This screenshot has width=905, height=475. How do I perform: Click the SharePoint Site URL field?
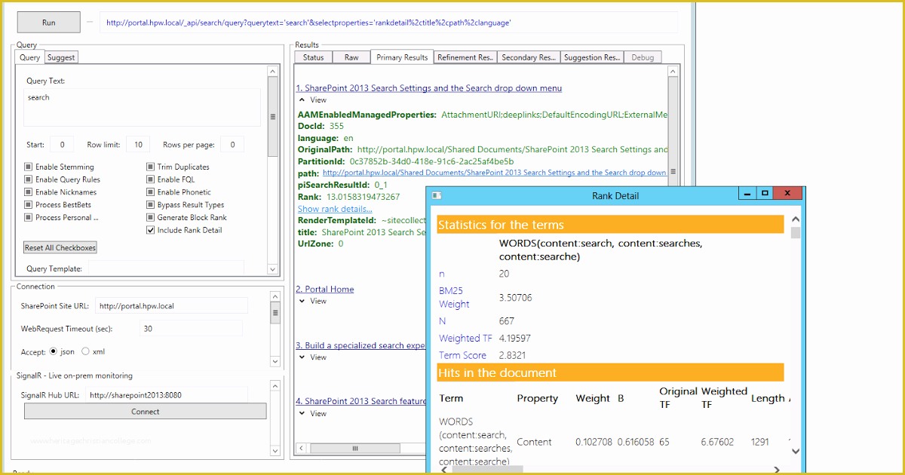coord(171,305)
